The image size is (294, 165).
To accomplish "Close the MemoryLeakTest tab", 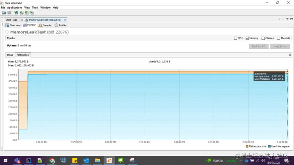I will click(x=65, y=20).
